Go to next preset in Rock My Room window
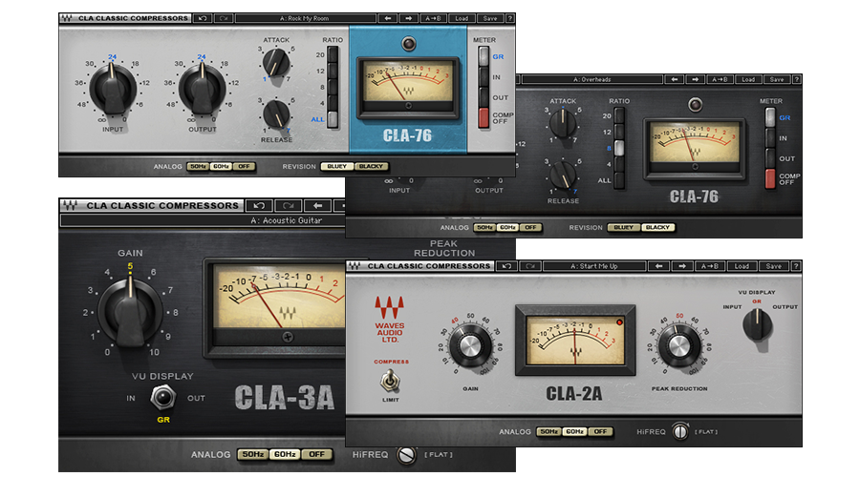 tap(409, 18)
